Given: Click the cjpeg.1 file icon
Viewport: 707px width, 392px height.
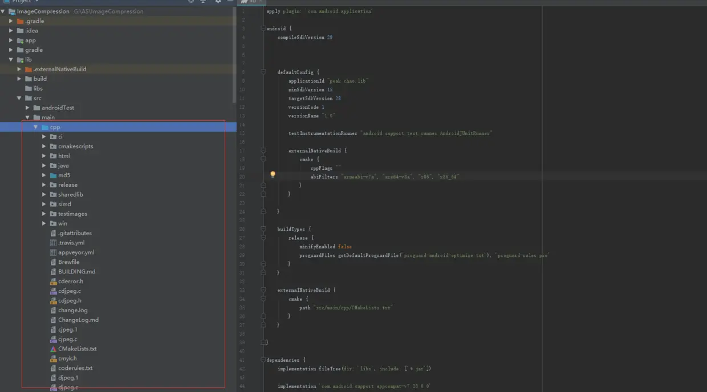Looking at the screenshot, I should (x=54, y=330).
